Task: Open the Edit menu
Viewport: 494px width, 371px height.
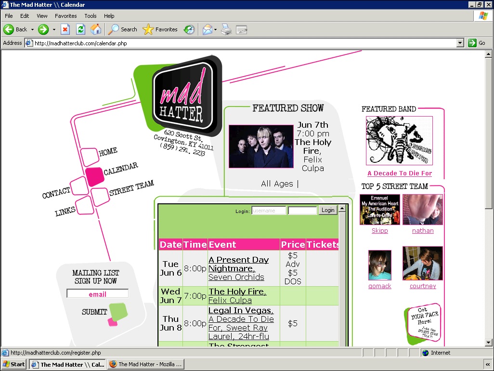Action: click(25, 16)
